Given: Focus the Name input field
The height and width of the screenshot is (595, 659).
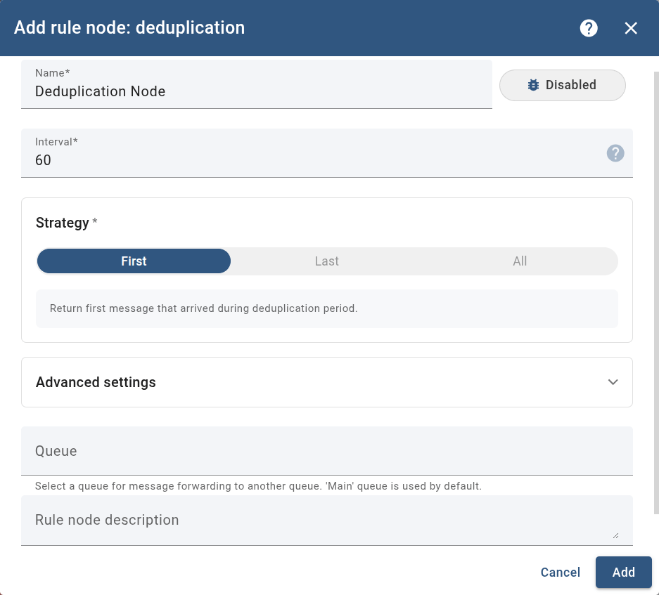Looking at the screenshot, I should point(257,91).
